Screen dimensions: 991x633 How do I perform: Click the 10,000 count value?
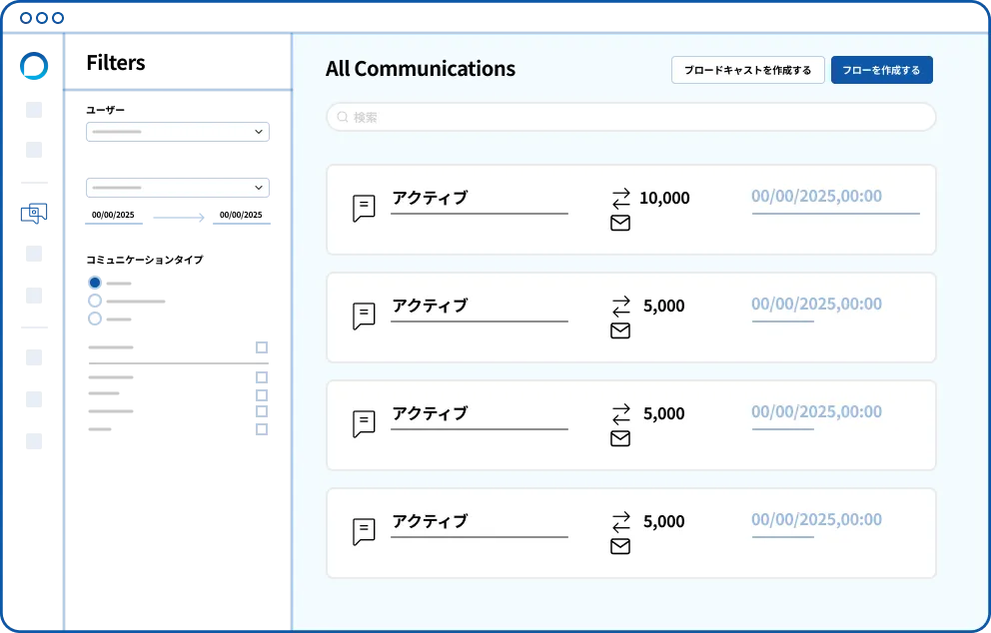(665, 199)
